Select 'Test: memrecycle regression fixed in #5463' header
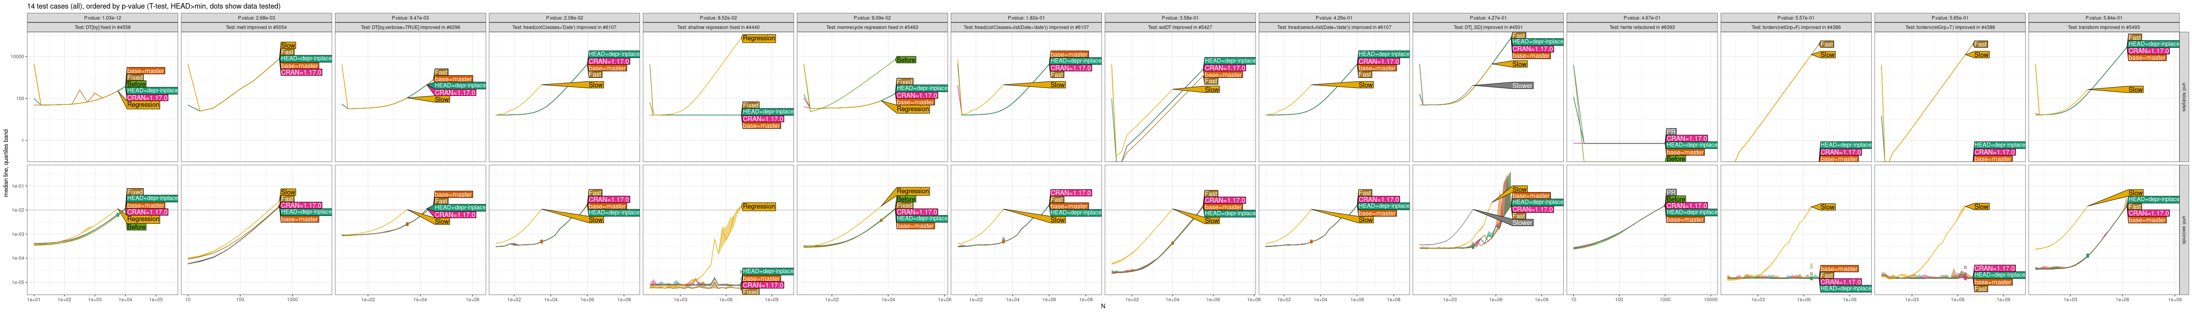This screenshot has width=2192, height=313. (x=872, y=27)
